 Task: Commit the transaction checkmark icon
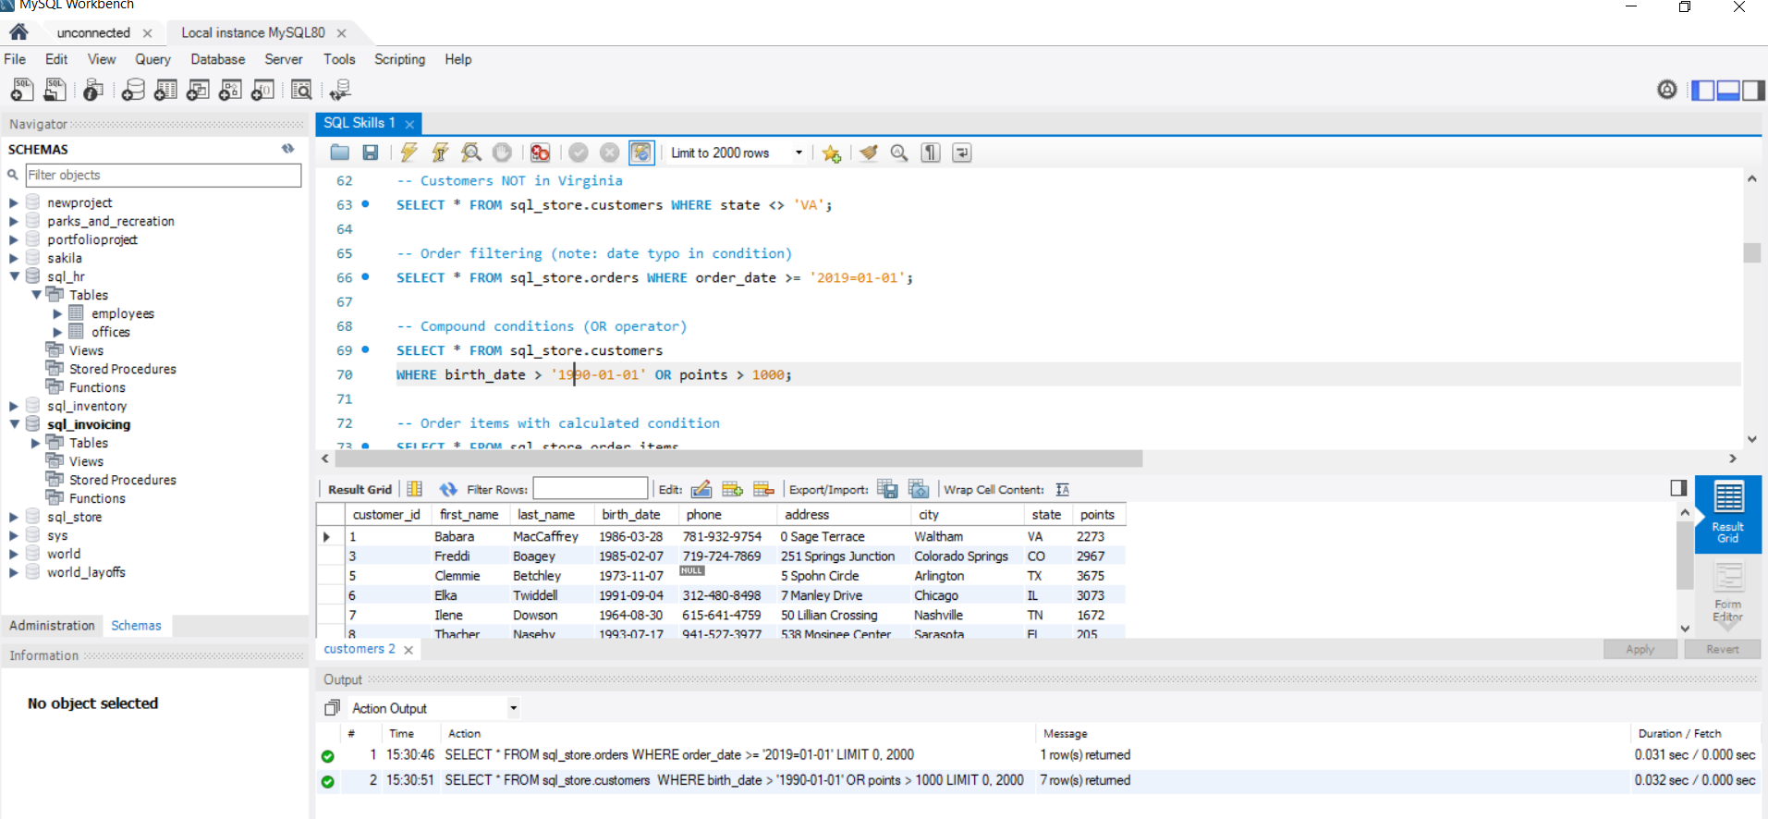[579, 153]
